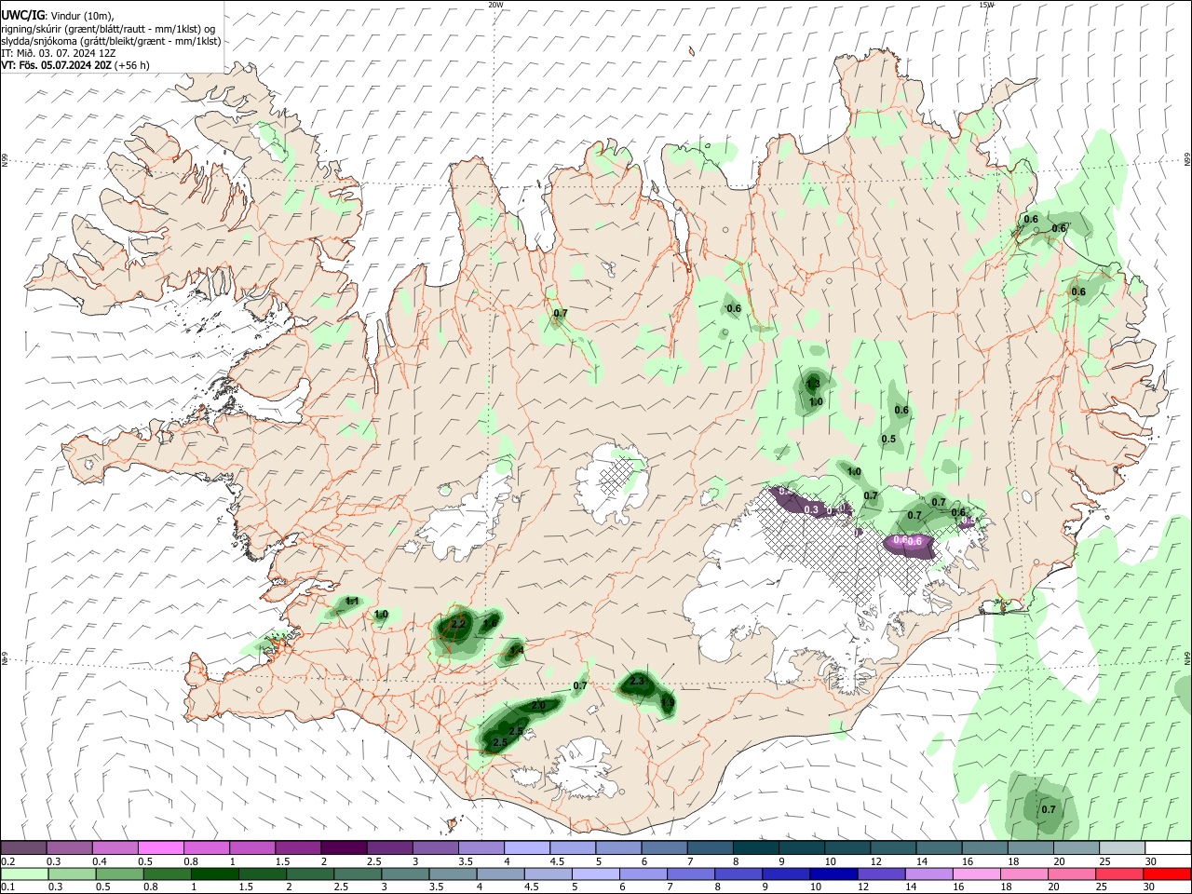Click the 1.4 rainfall value on the map
The height and width of the screenshot is (894, 1192).
[517, 650]
